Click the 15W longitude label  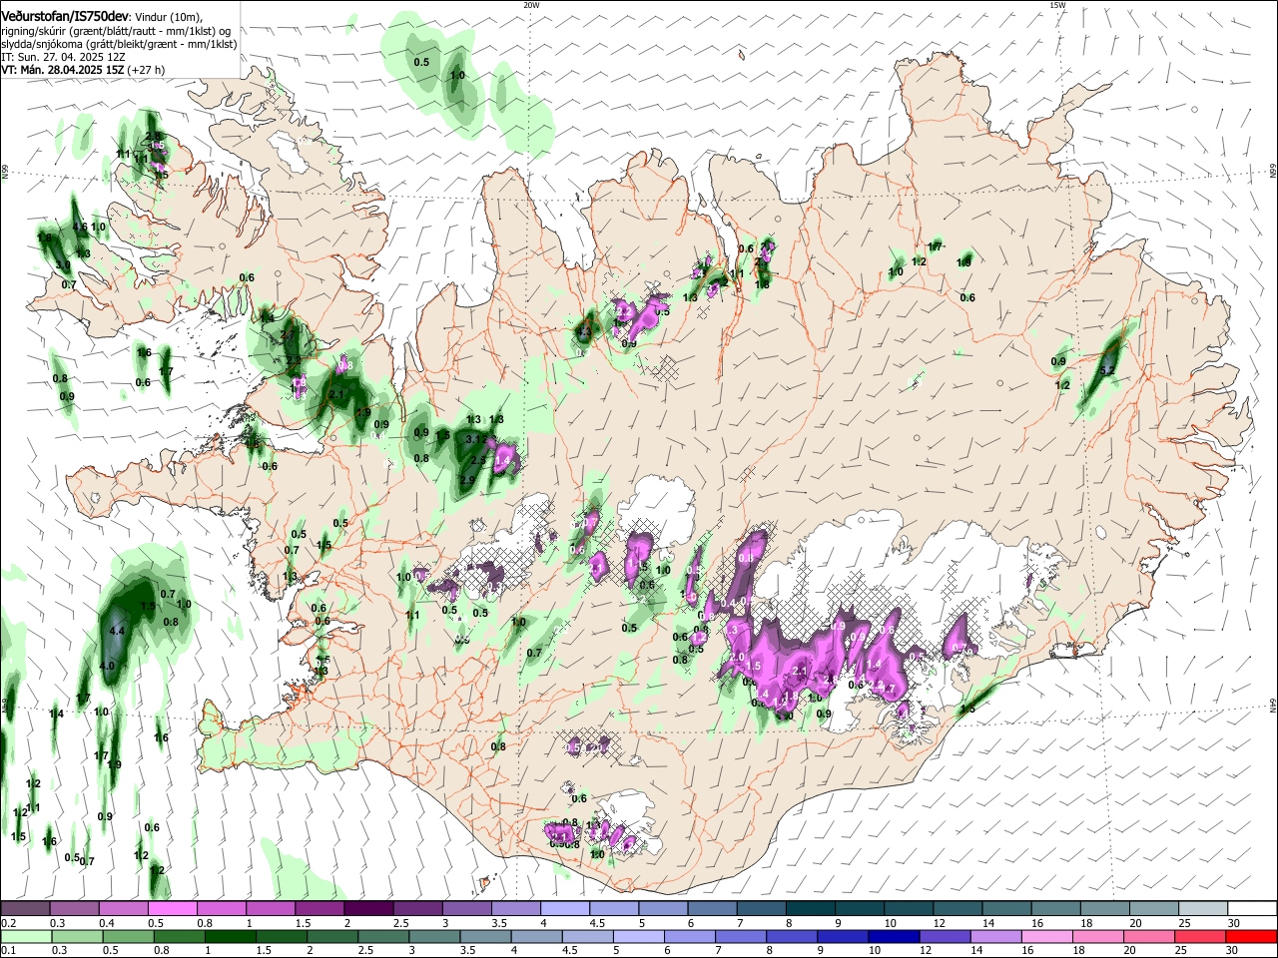[1057, 5]
